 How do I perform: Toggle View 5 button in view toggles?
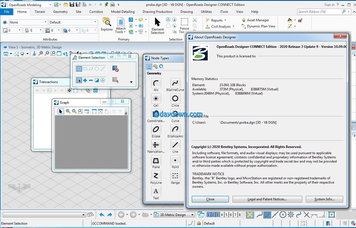point(226,215)
